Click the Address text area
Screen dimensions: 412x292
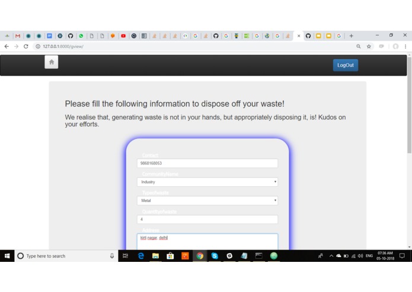[207, 242]
